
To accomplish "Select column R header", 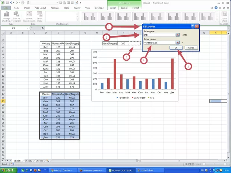I will tap(215, 33).
